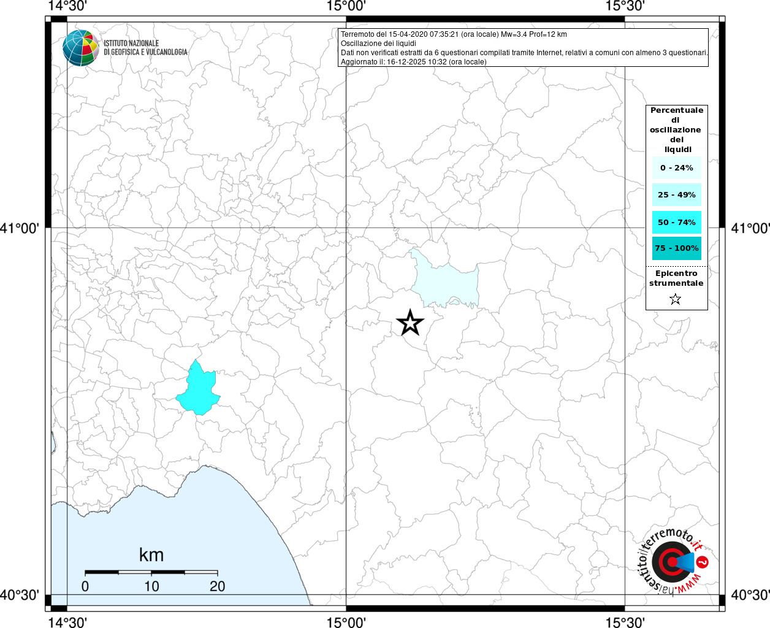Select the 50 - 74% legend swatch
The width and height of the screenshot is (770, 628).
pyautogui.click(x=676, y=222)
